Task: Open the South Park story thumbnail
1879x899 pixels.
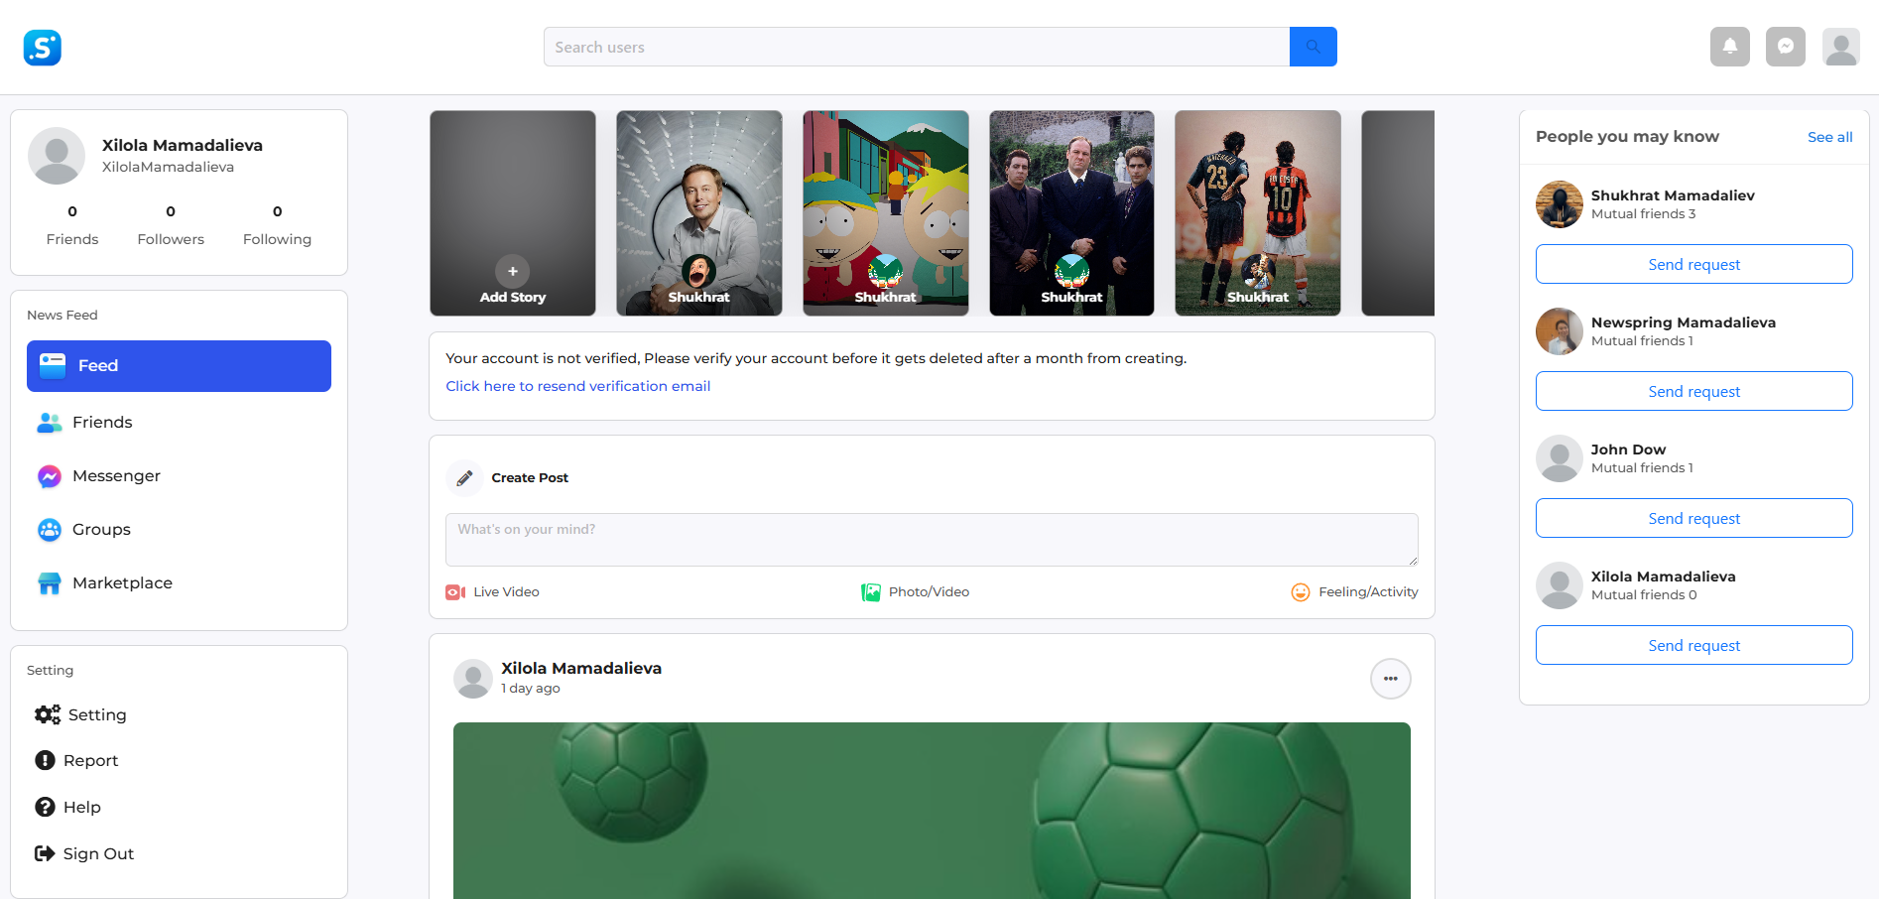Action: pos(885,212)
